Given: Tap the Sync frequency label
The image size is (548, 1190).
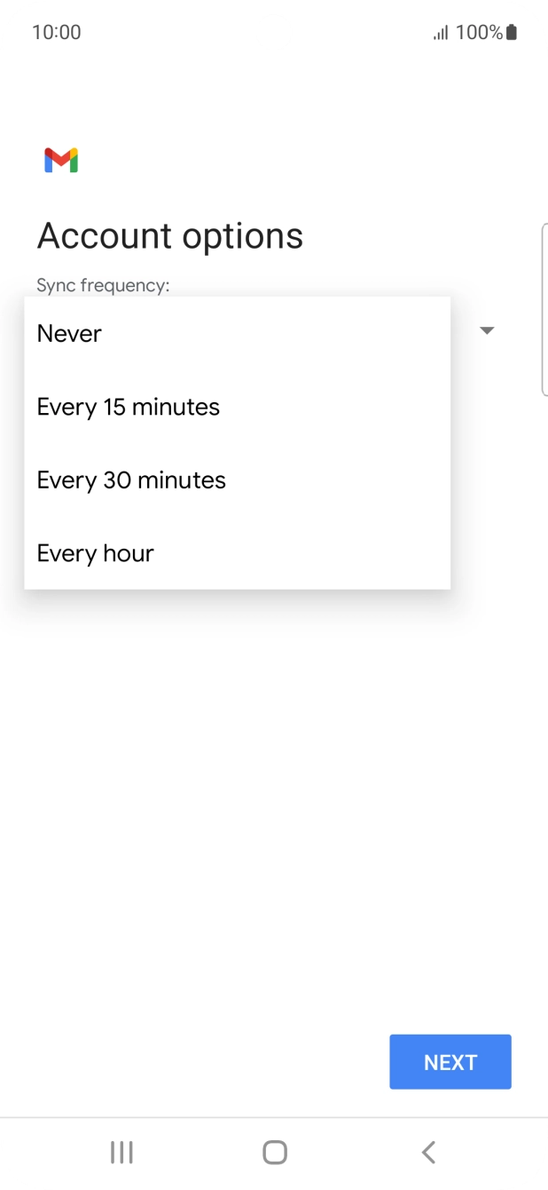Looking at the screenshot, I should tap(102, 285).
